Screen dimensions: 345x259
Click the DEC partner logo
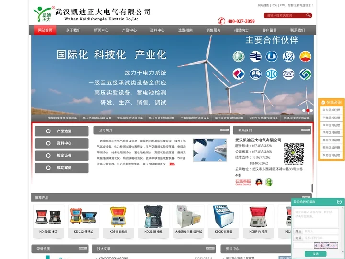coord(288,74)
